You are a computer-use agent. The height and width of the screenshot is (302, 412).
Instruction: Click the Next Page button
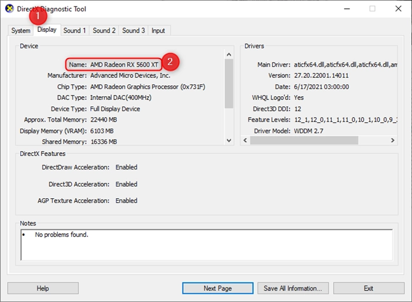[218, 289]
